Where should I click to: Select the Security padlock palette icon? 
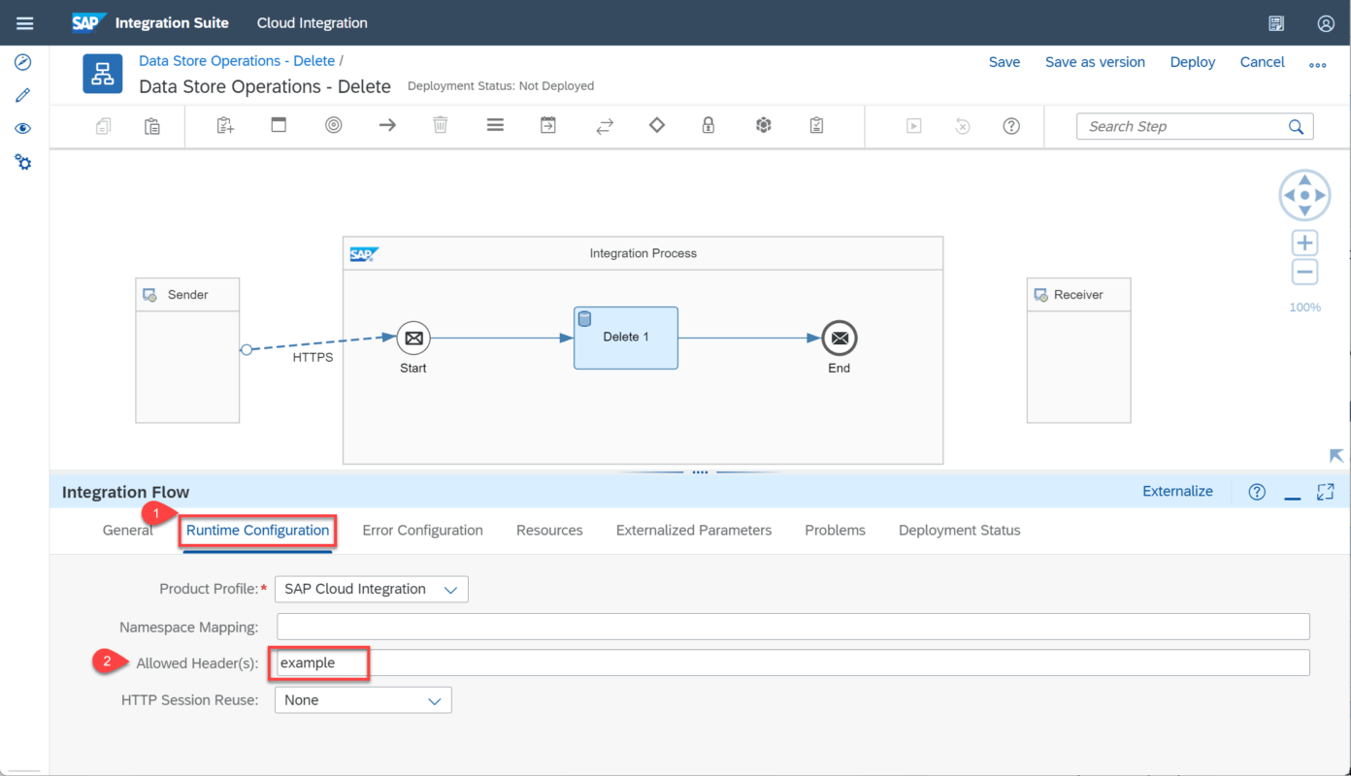click(708, 125)
